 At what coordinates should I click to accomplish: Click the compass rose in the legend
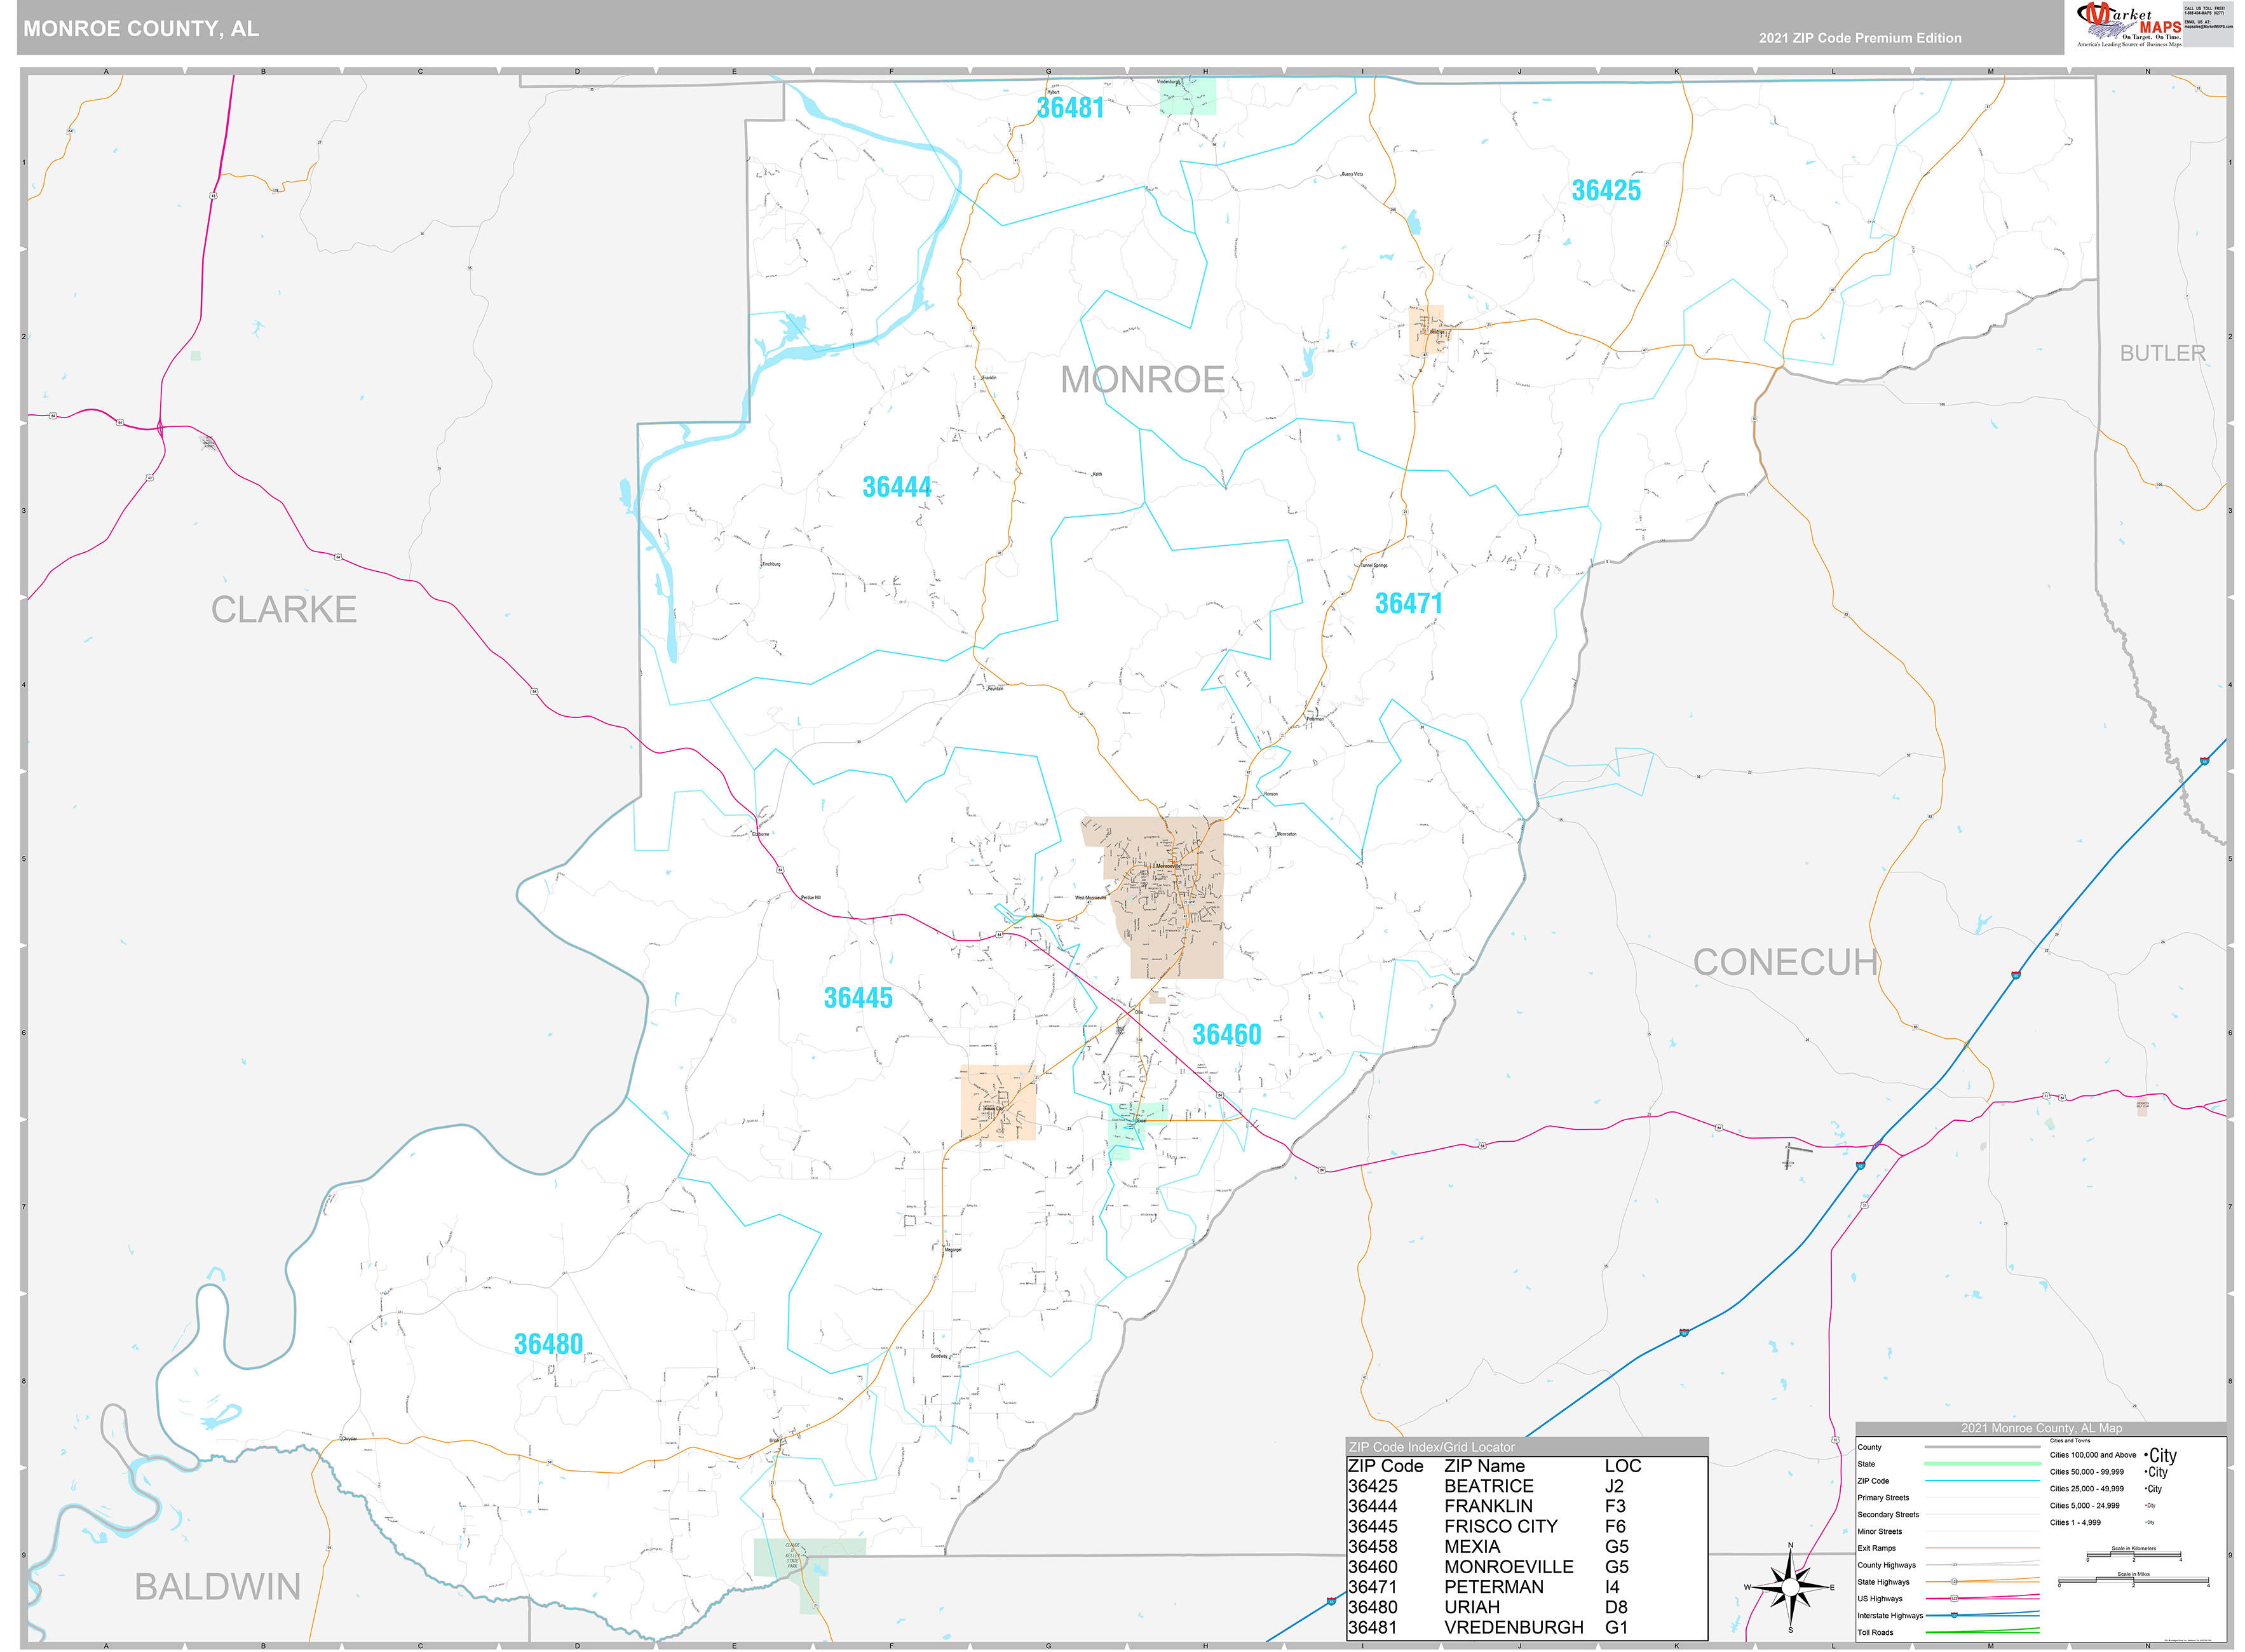(1790, 1587)
